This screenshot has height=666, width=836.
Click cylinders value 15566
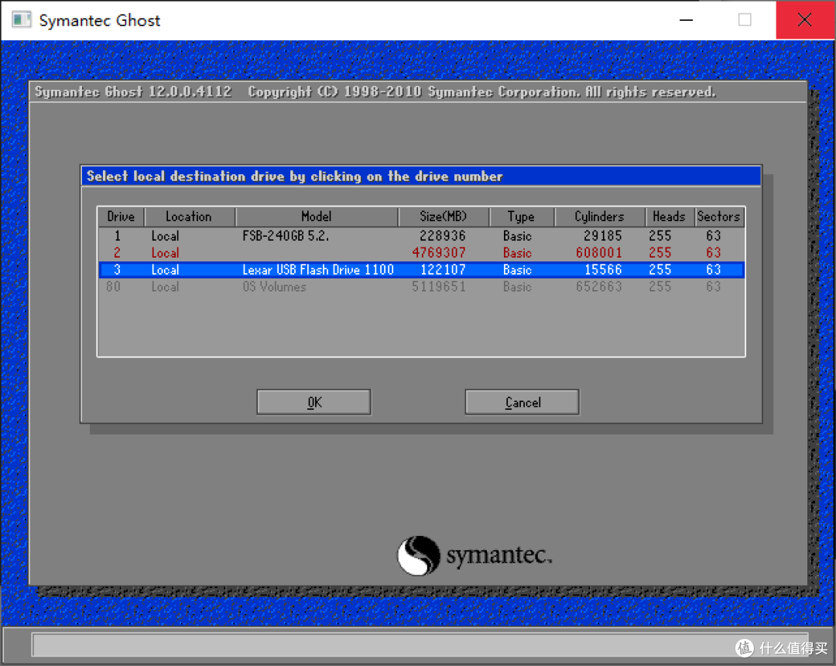tap(603, 270)
